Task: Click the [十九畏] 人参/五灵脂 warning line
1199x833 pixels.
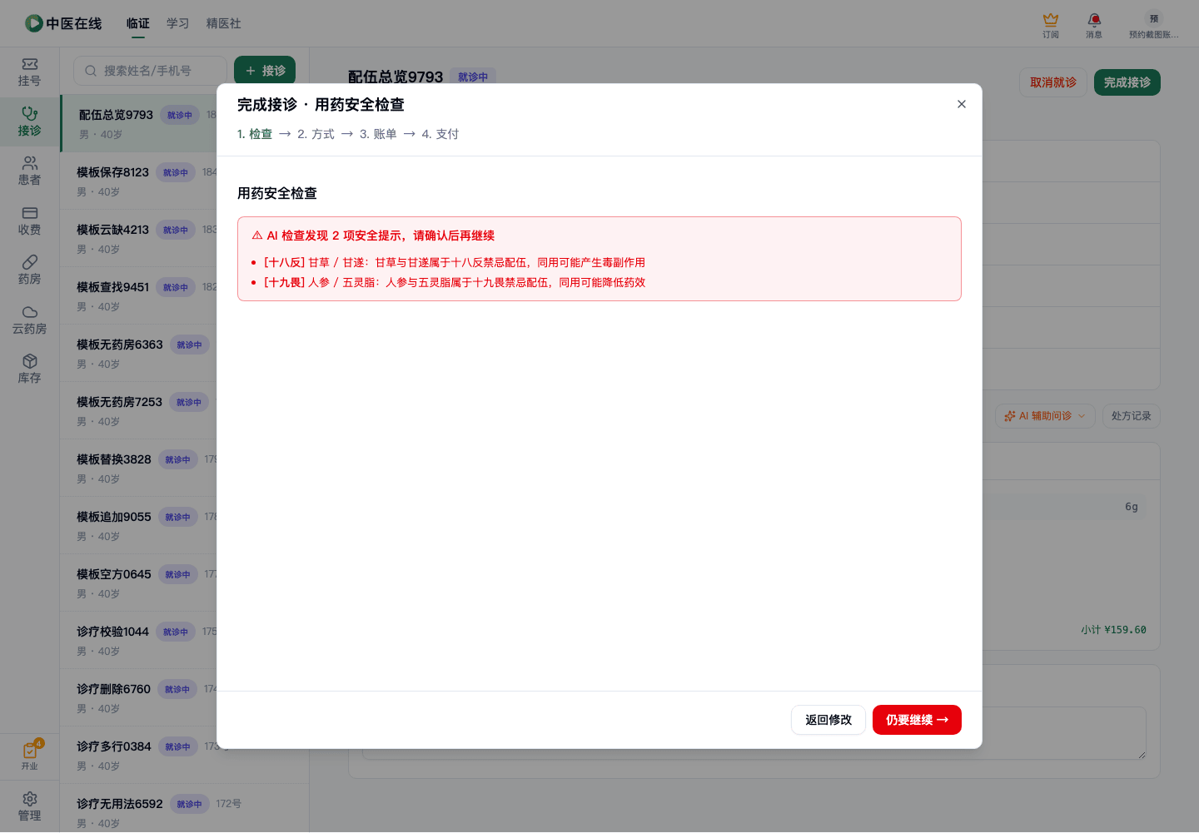Action: (x=454, y=282)
